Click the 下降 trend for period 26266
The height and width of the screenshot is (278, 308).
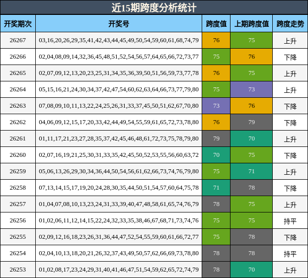pyautogui.click(x=290, y=57)
